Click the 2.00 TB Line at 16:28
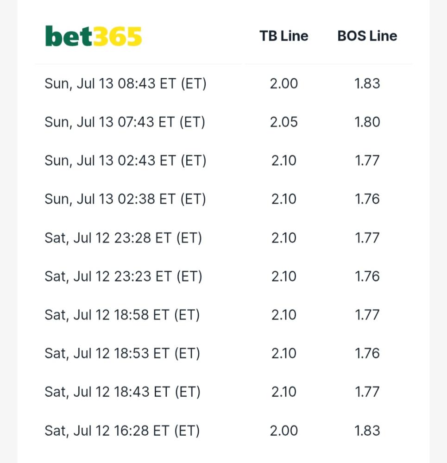 point(283,431)
